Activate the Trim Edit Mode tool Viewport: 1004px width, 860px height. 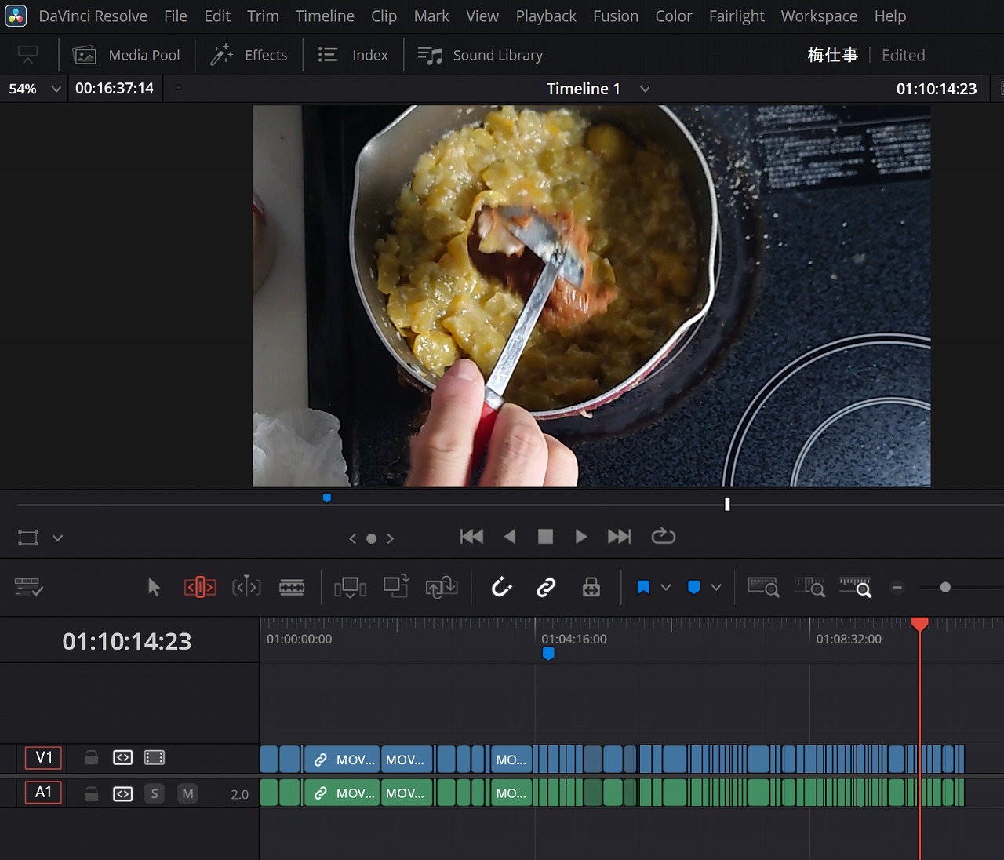pos(200,587)
